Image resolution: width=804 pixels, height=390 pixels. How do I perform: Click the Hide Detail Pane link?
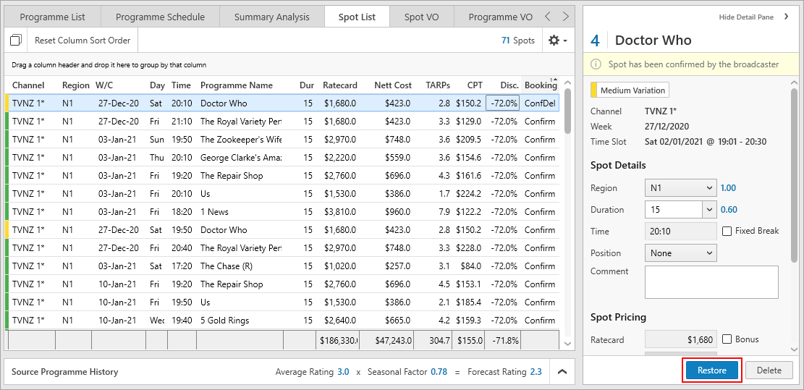tap(746, 17)
